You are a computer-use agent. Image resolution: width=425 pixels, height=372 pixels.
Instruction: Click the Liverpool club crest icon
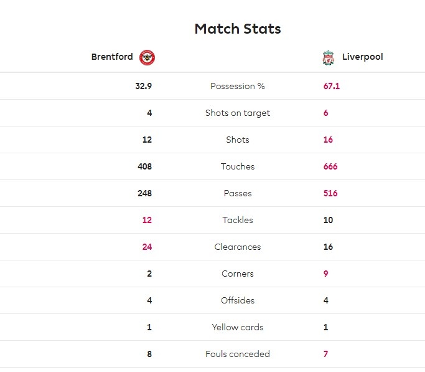pos(328,57)
